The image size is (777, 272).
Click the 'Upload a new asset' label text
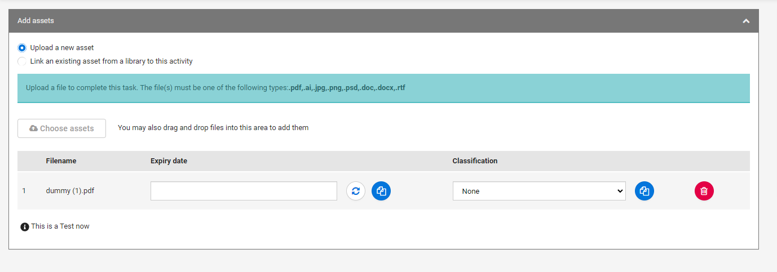(x=62, y=48)
